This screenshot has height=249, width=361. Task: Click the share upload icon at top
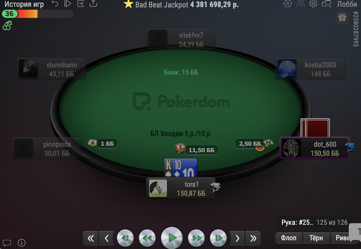click(93, 4)
